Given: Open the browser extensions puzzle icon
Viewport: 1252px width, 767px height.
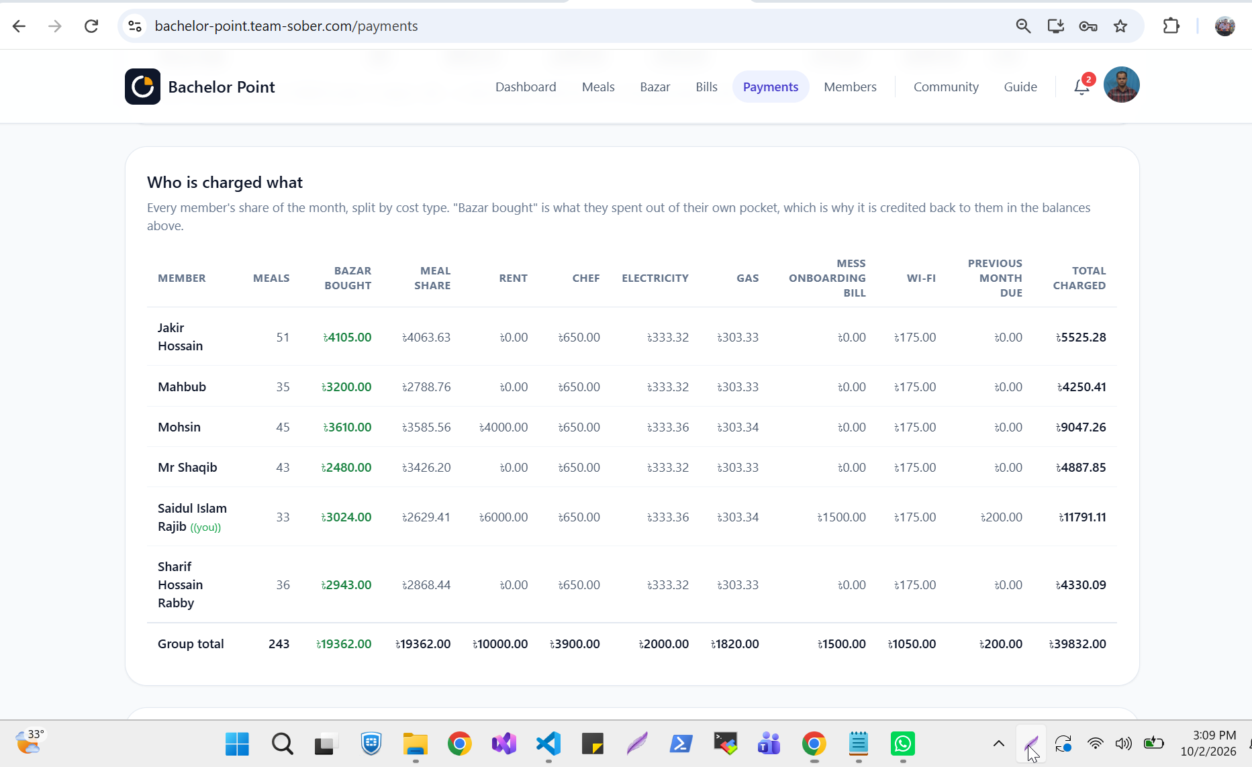Looking at the screenshot, I should [x=1171, y=26].
